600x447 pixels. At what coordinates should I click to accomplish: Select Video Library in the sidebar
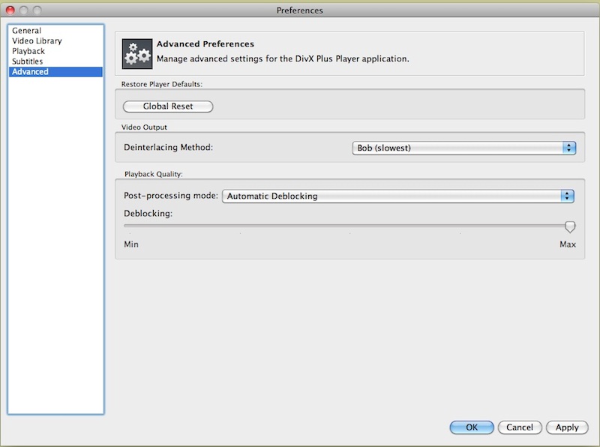pos(37,41)
